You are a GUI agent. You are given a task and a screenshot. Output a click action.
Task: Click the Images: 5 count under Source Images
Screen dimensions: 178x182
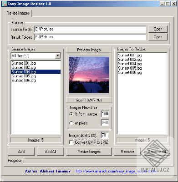click(36, 140)
